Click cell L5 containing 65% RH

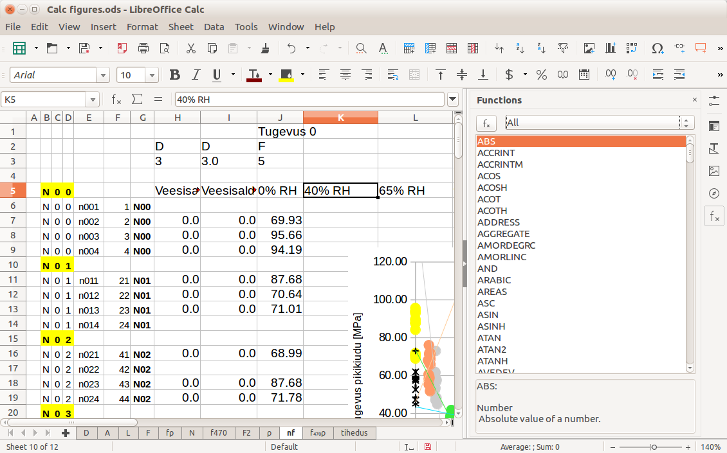tap(416, 191)
